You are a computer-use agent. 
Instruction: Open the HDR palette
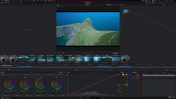13,70
